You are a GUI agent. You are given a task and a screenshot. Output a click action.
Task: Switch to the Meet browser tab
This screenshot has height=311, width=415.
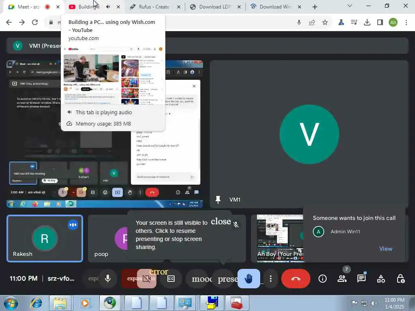(28, 7)
